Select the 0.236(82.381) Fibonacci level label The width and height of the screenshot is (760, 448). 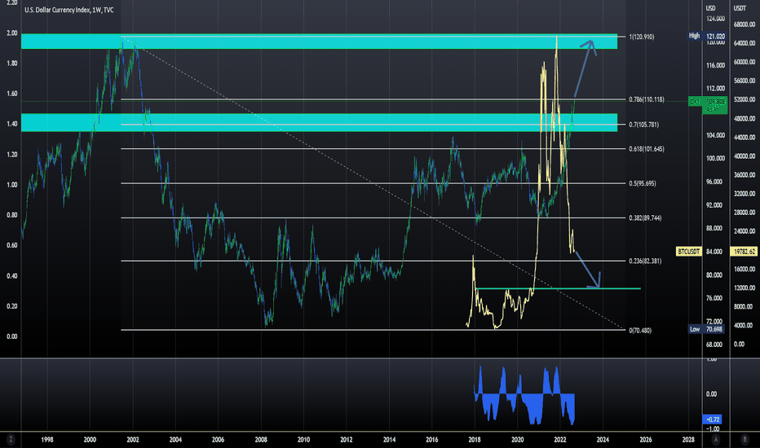click(645, 261)
